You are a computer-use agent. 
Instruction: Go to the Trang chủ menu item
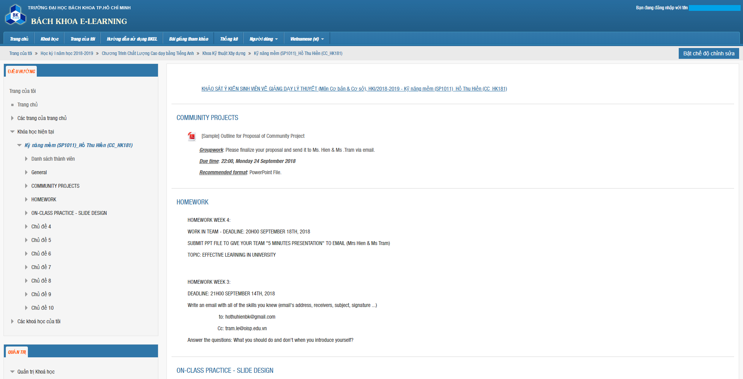(x=19, y=39)
